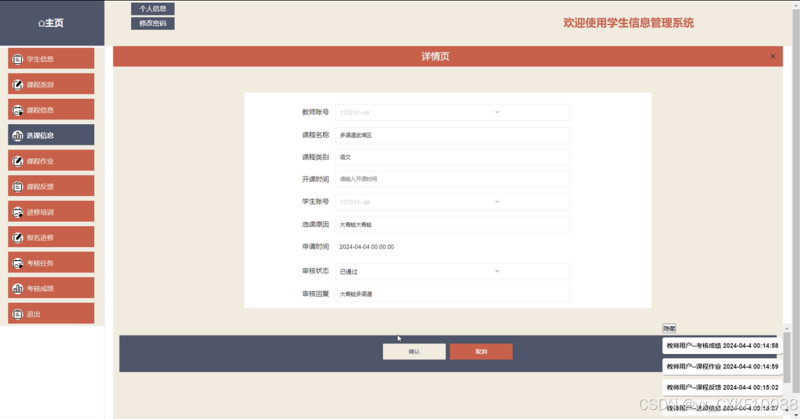Click the 修改密码 button
Screen dimensions: 800x419
153,23
